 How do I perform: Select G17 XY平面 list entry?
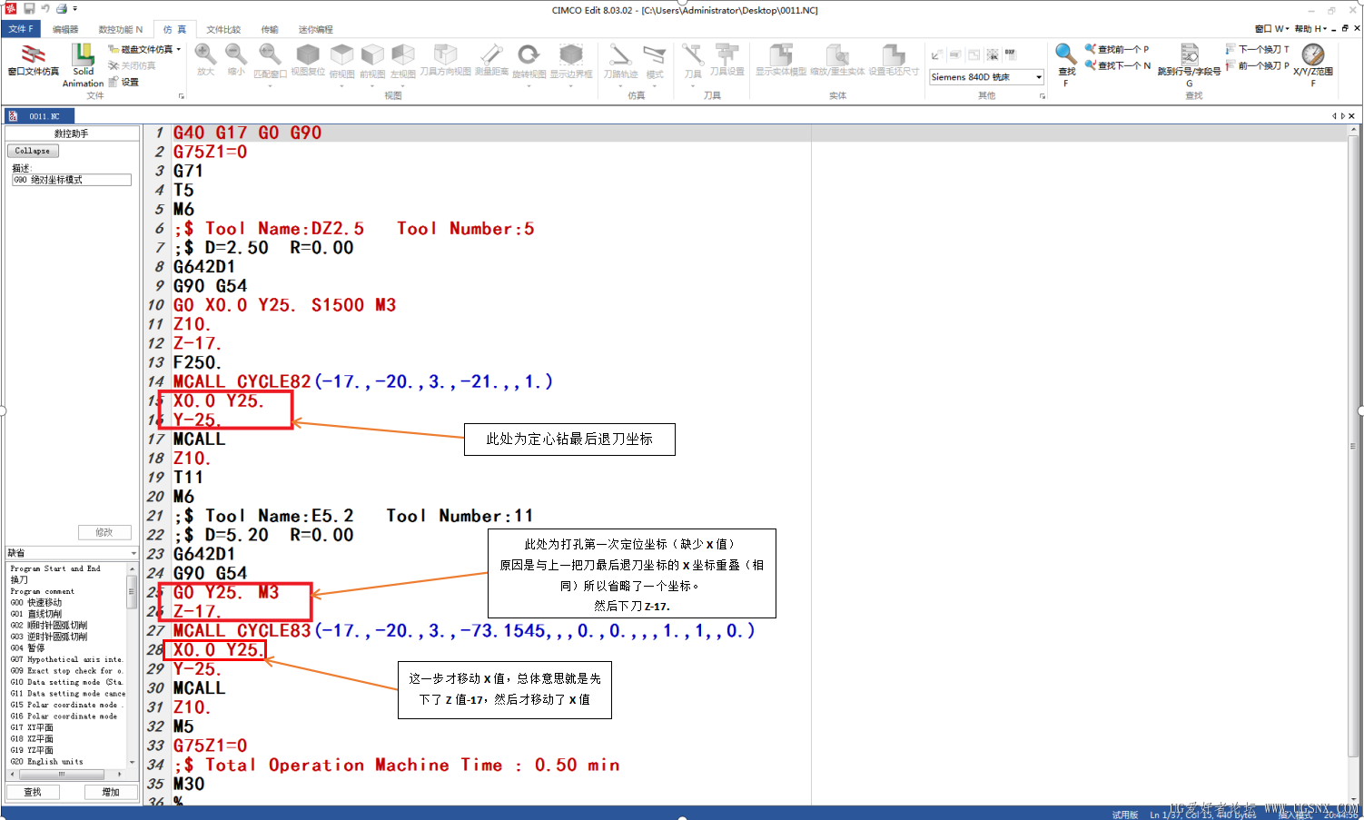coord(32,727)
